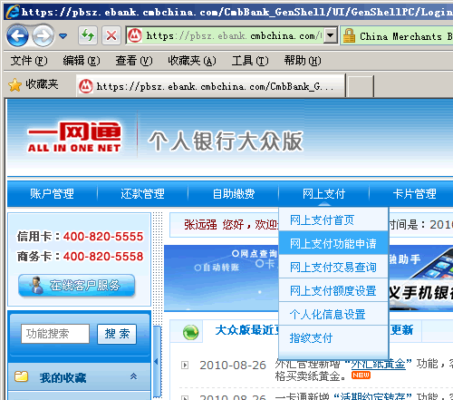Open the 账户管理 navigation tab

point(52,194)
